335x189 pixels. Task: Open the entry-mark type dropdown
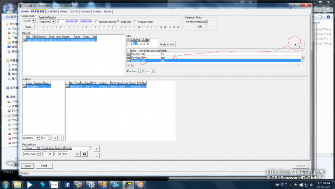pos(38,154)
